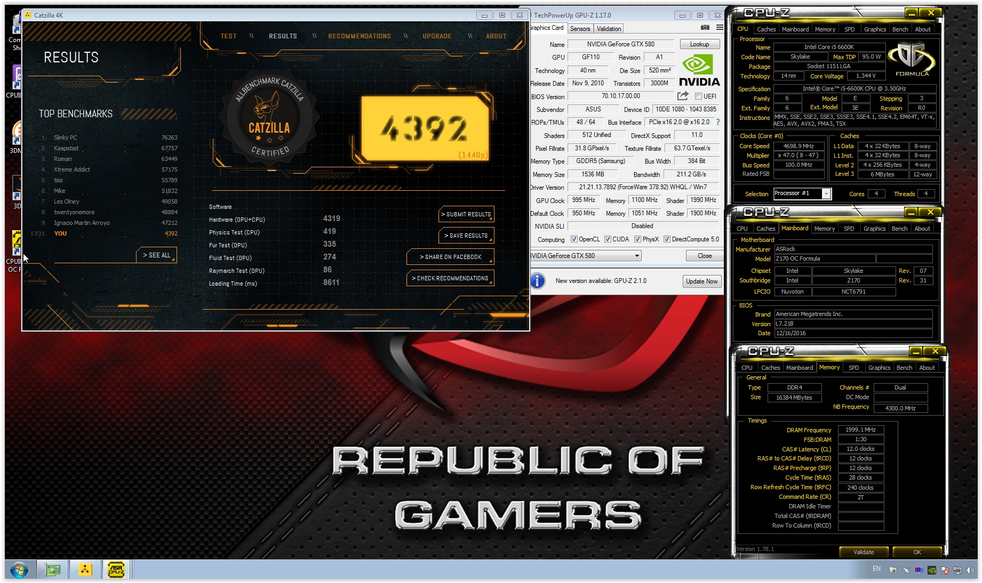Open Caches tab in top CPU-Z window
This screenshot has height=583, width=982.
click(766, 29)
